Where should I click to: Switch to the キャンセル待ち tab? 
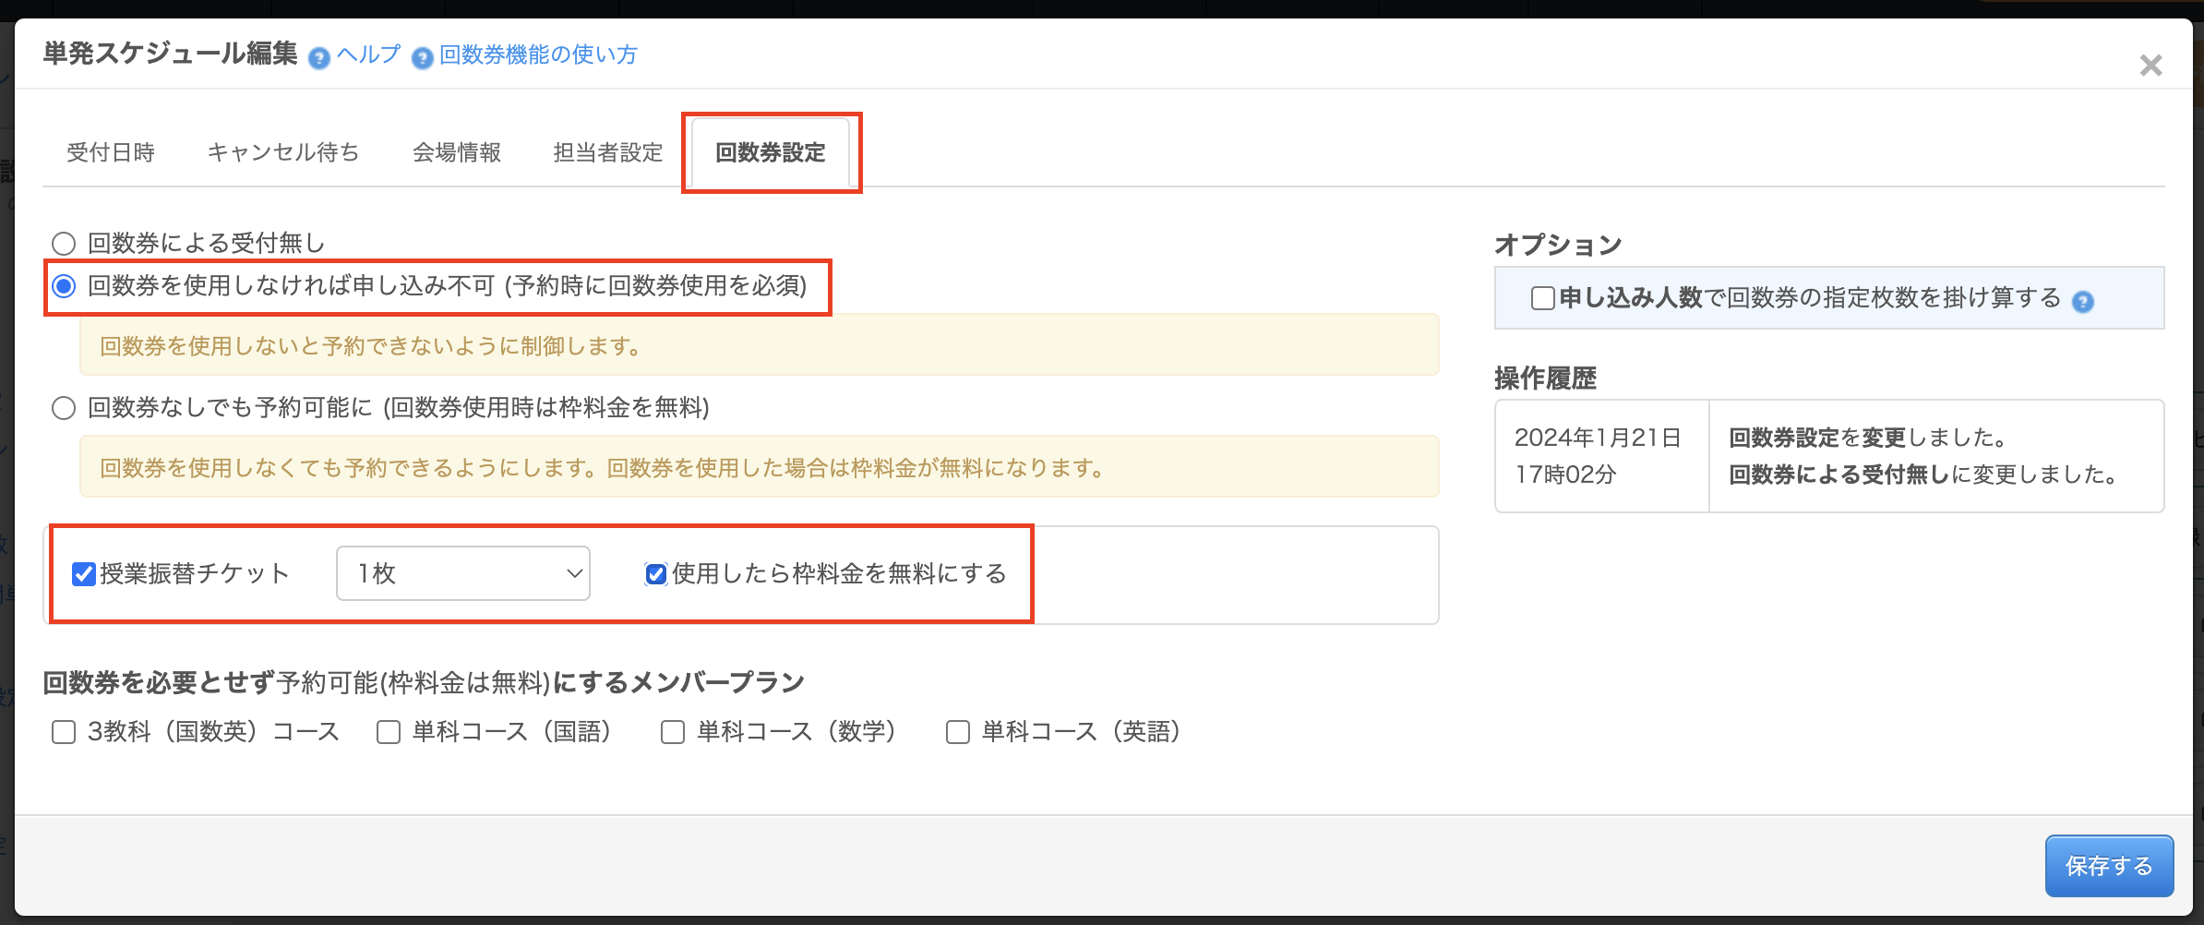coord(283,152)
